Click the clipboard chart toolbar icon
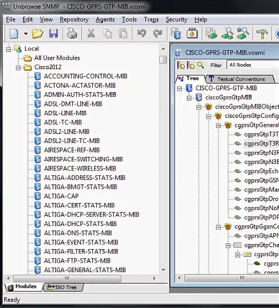Screen dimensions: 279x308 point(192,33)
